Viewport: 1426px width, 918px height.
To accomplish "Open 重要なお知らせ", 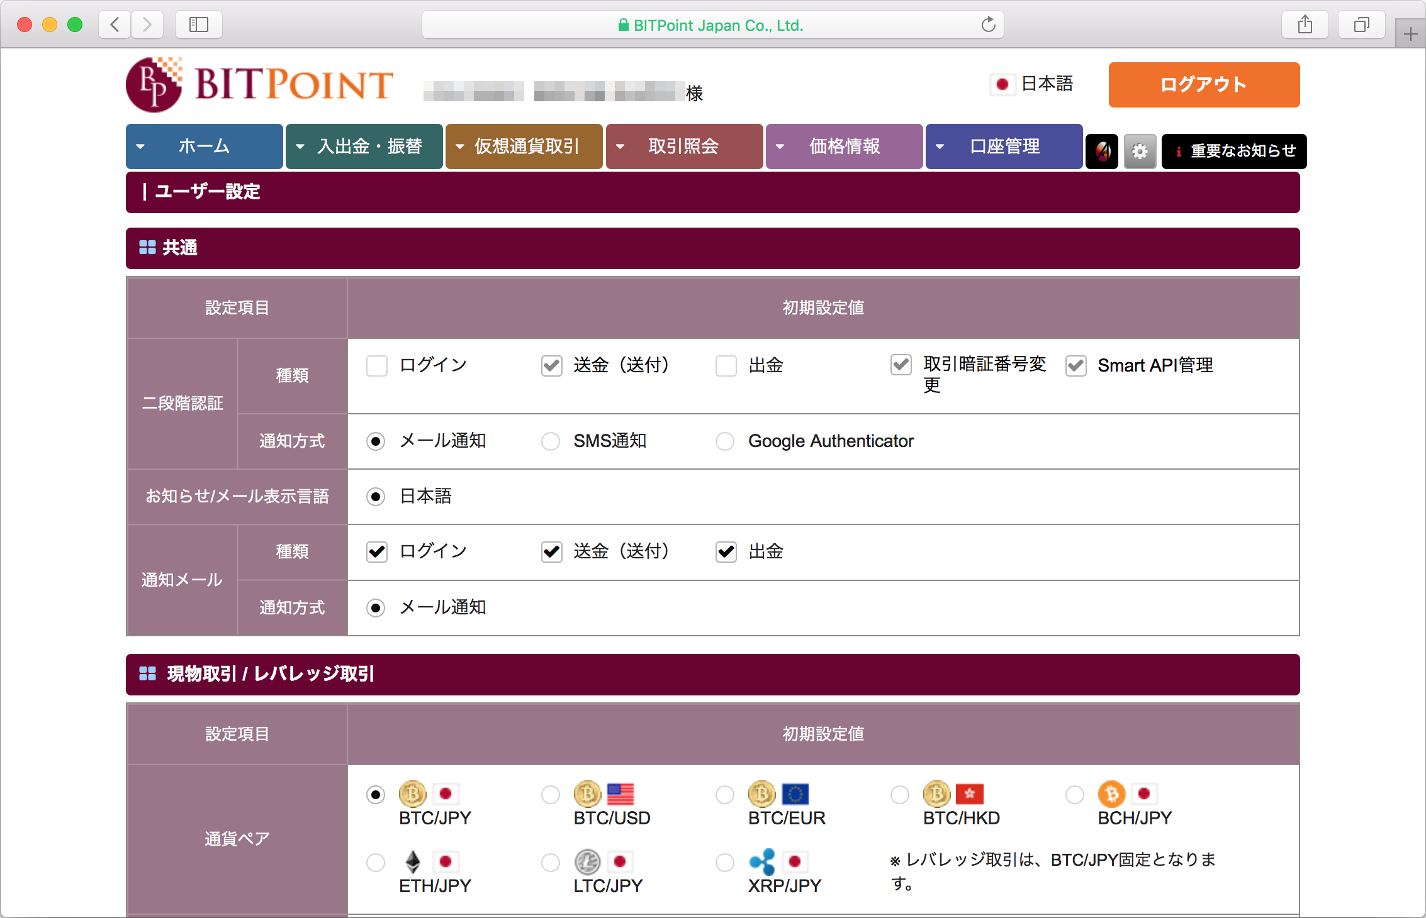I will point(1233,151).
